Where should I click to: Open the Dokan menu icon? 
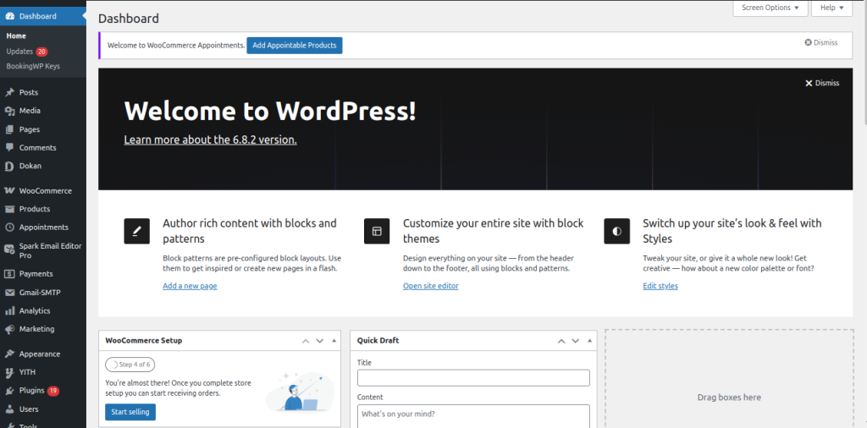click(9, 166)
